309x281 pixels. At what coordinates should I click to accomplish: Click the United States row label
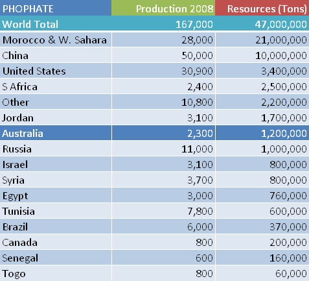[34, 71]
